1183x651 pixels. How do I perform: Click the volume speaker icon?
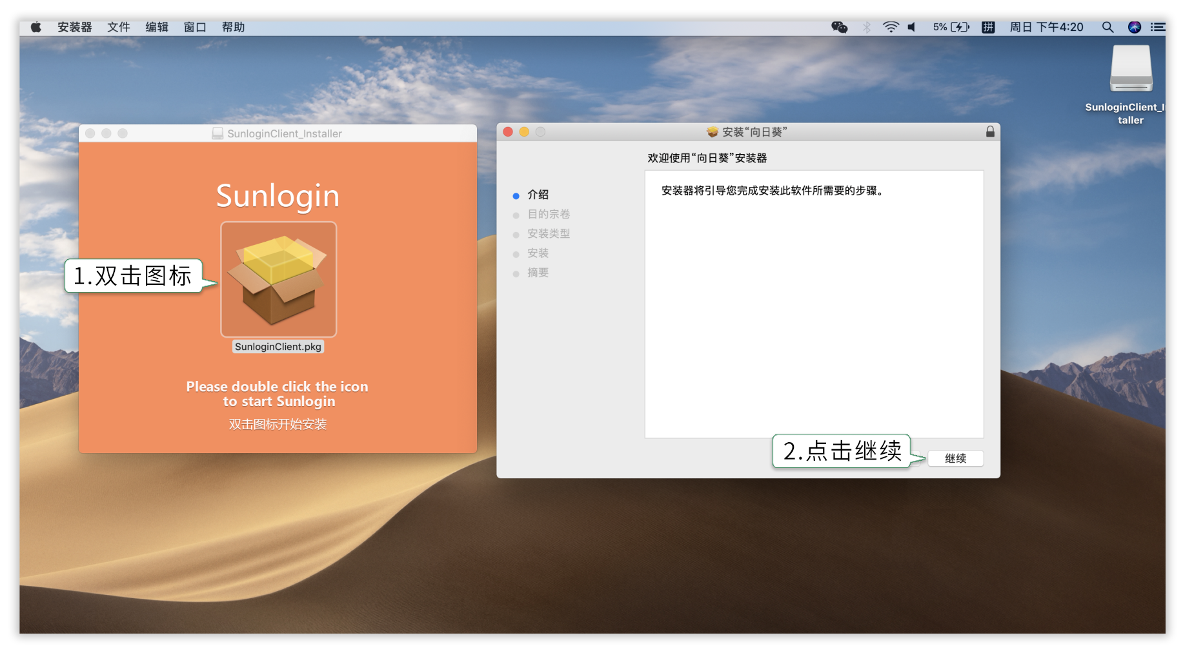click(912, 27)
